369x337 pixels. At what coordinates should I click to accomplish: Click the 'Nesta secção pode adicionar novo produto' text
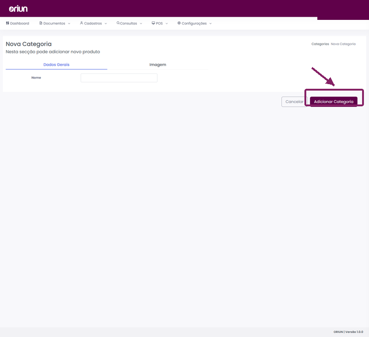point(53,52)
